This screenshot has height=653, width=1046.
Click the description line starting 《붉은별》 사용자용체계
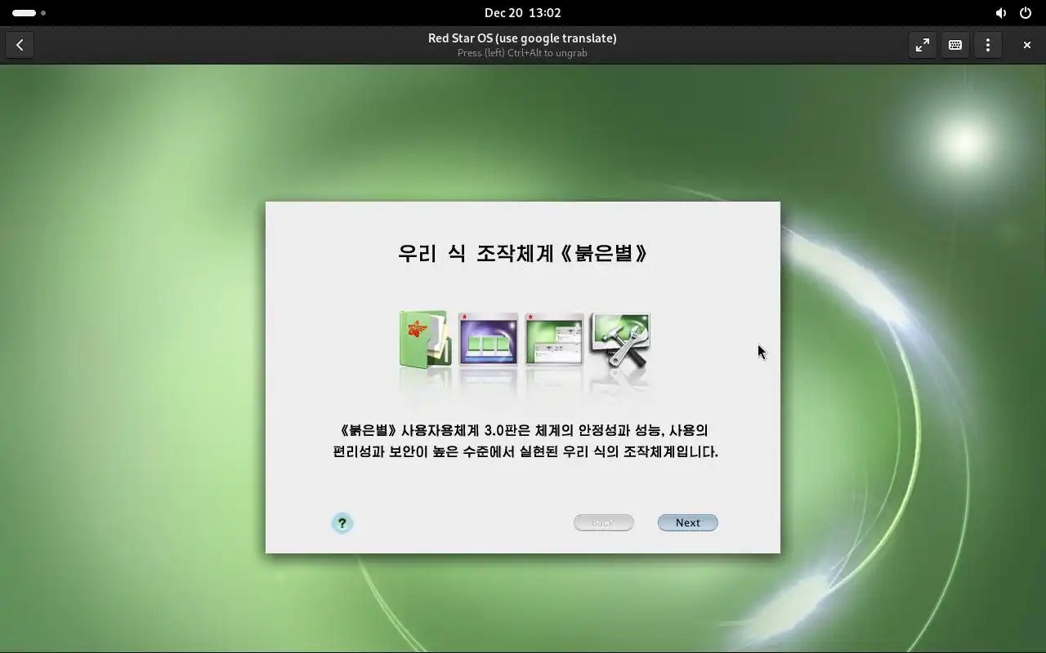click(523, 430)
